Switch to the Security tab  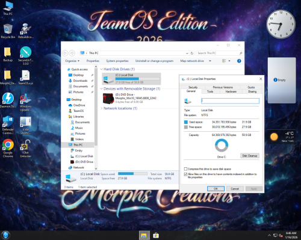(x=193, y=87)
